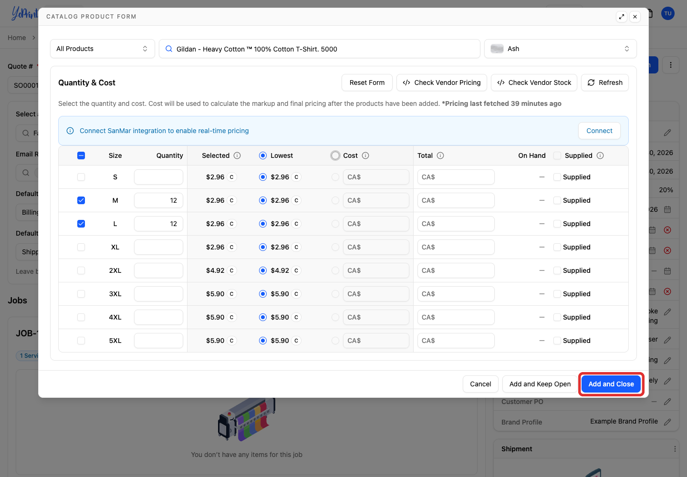Select the Lowest radio button in header

(x=263, y=156)
